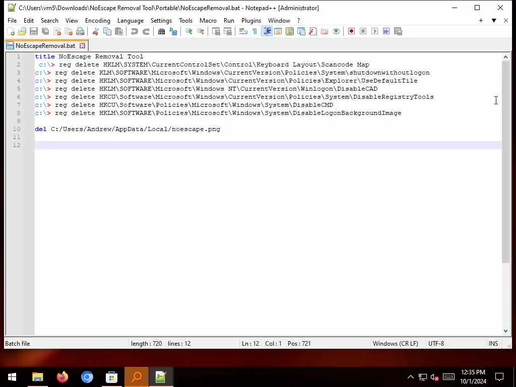
Task: Open tab list dropdown triangle at top right
Action: 494,20
